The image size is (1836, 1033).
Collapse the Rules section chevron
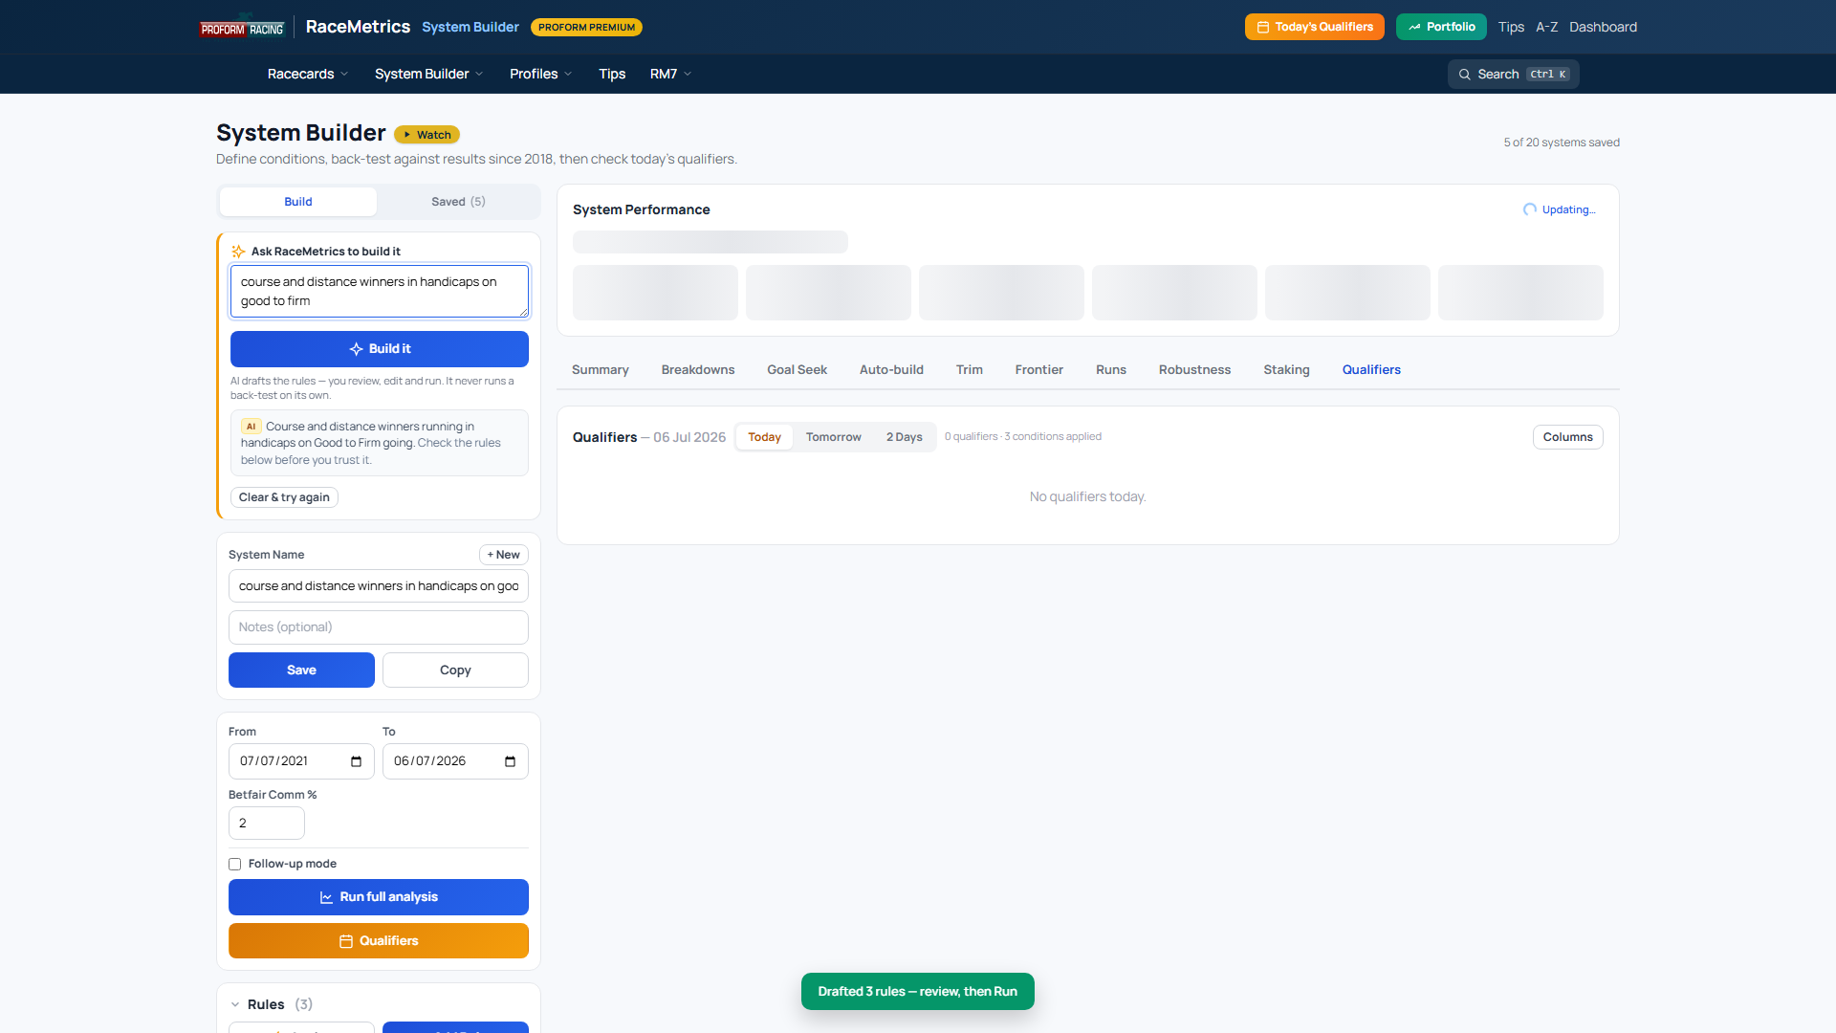tap(235, 1004)
